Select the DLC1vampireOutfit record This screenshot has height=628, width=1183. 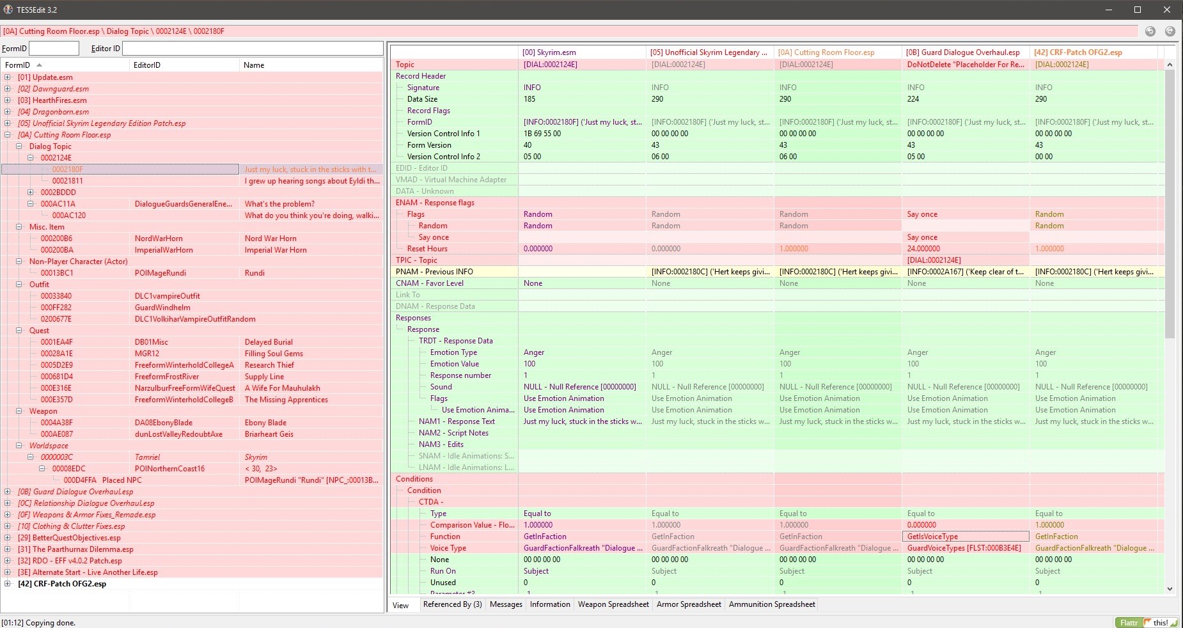click(192, 296)
